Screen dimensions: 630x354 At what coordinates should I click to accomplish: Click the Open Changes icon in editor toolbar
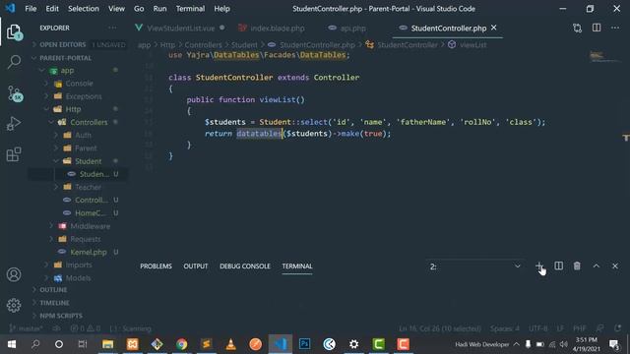[x=578, y=29]
